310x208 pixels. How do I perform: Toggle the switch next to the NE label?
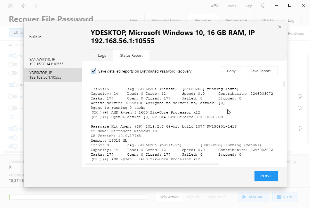tap(13, 85)
